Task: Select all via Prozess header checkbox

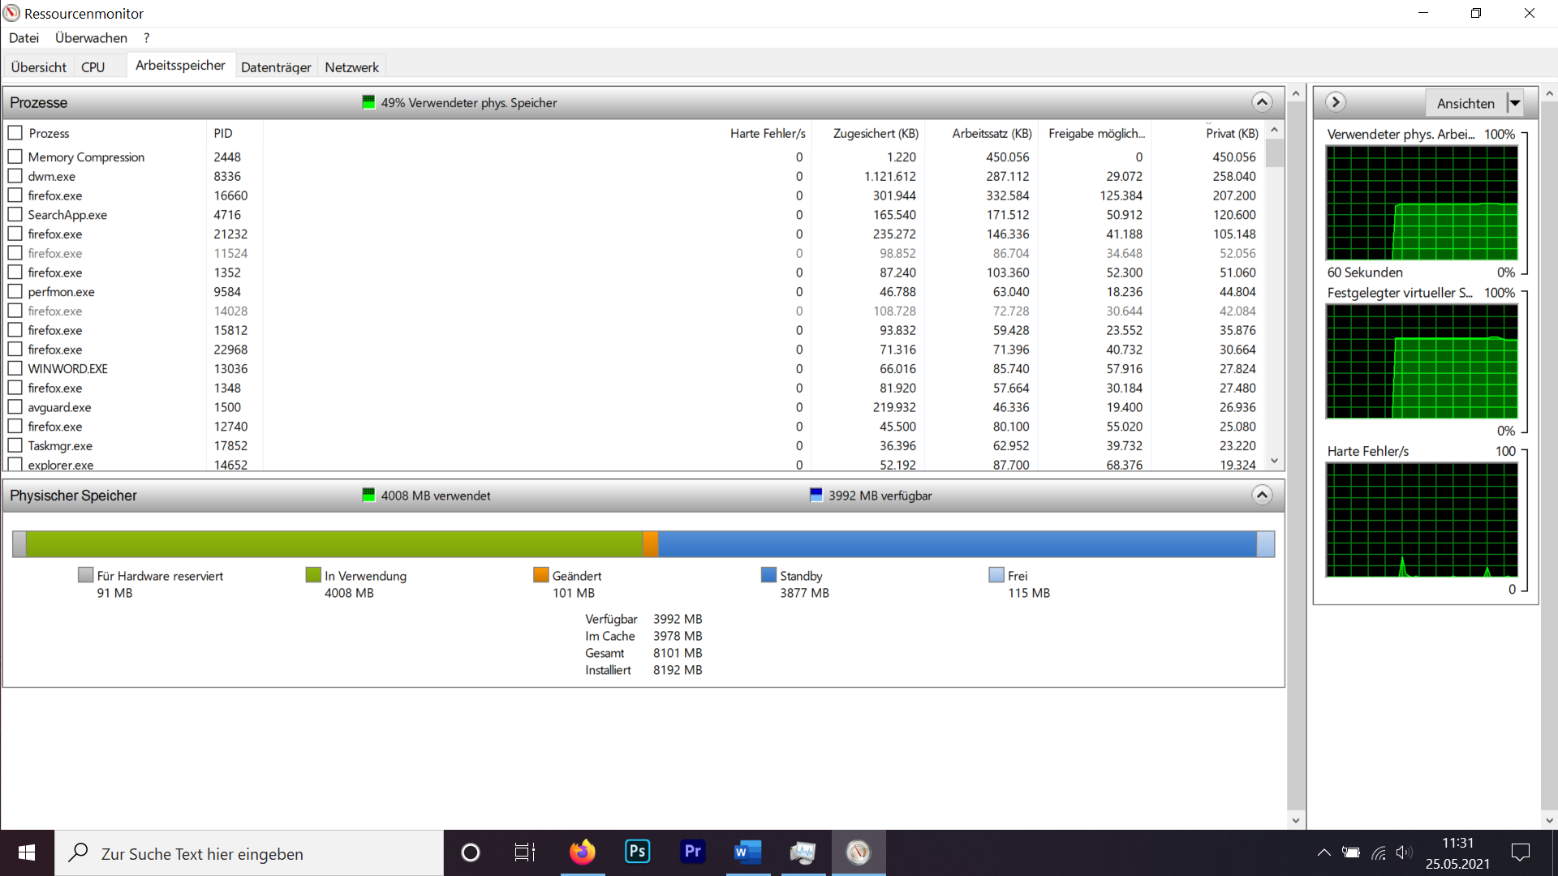Action: 15,132
